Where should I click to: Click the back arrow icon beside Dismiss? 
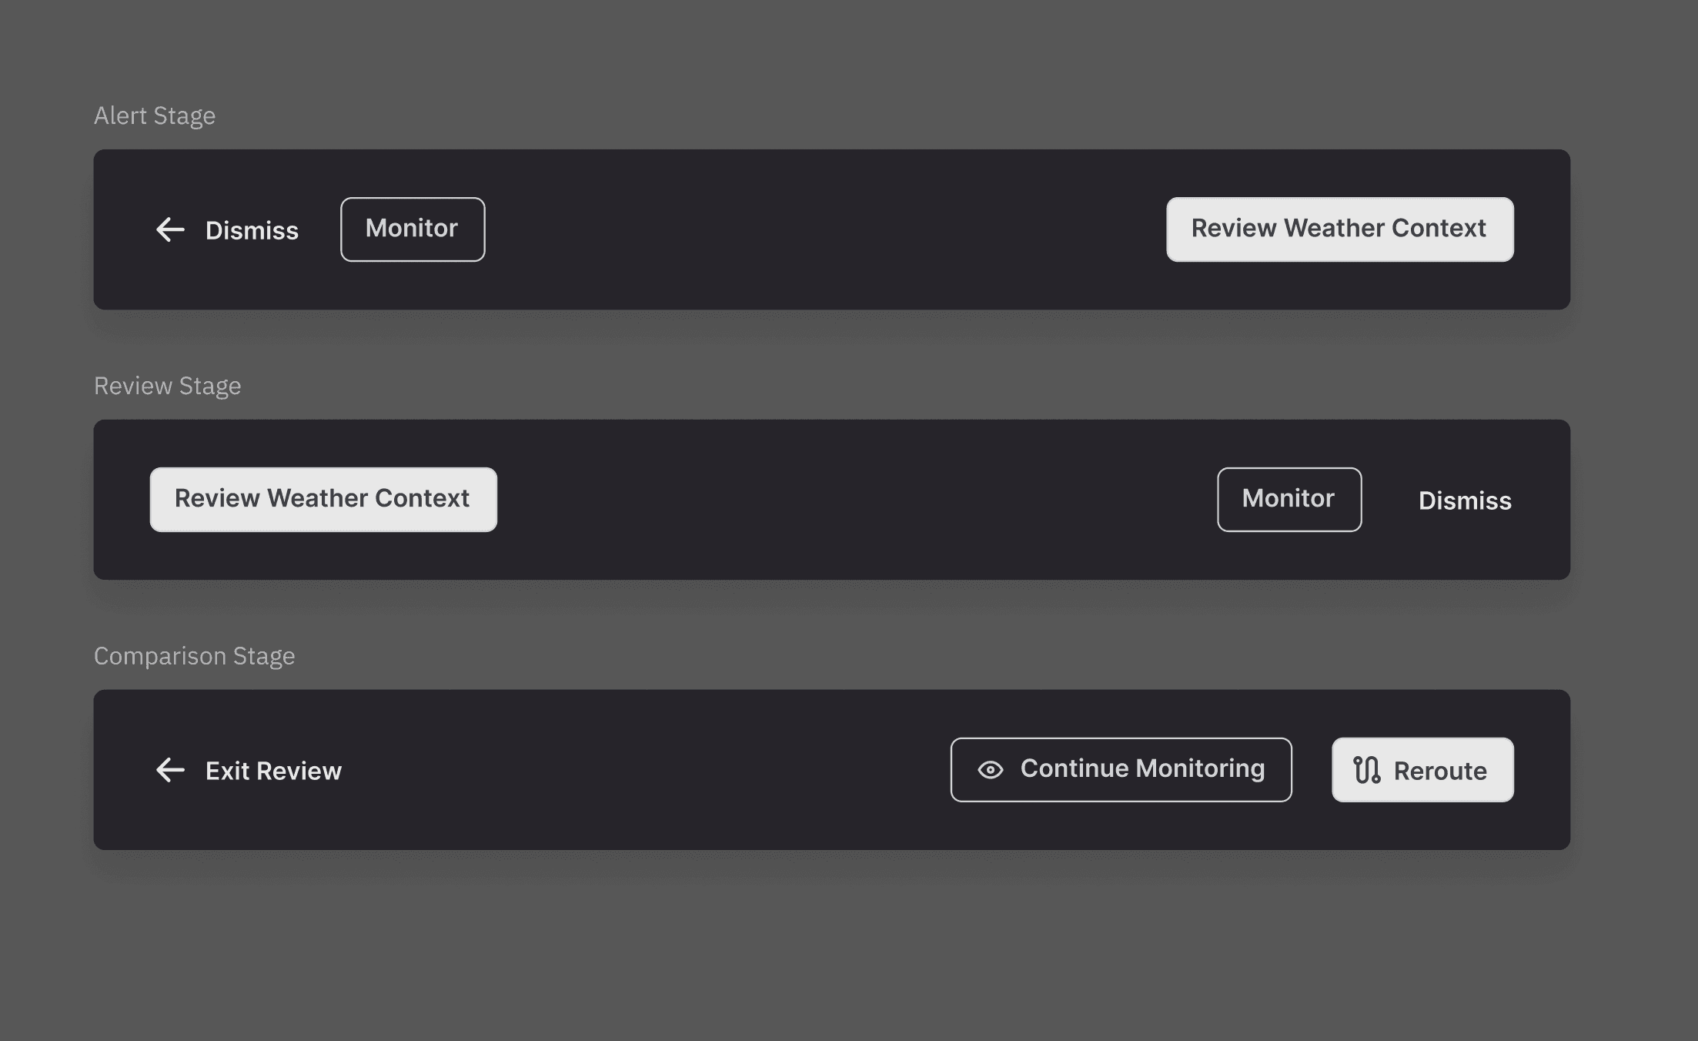170,229
